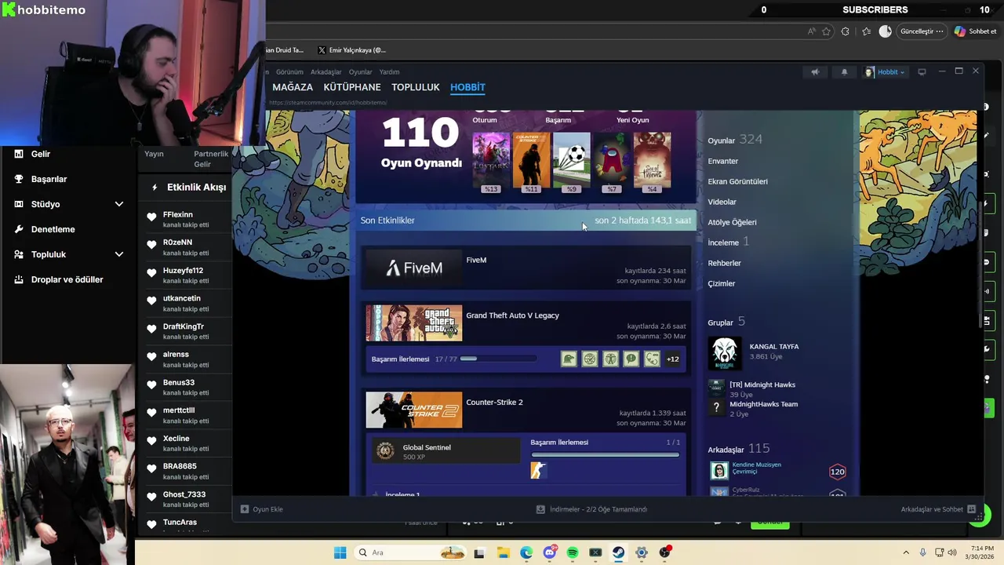Open Edge extensions puzzle icon
1004x565 pixels.
pos(845,31)
